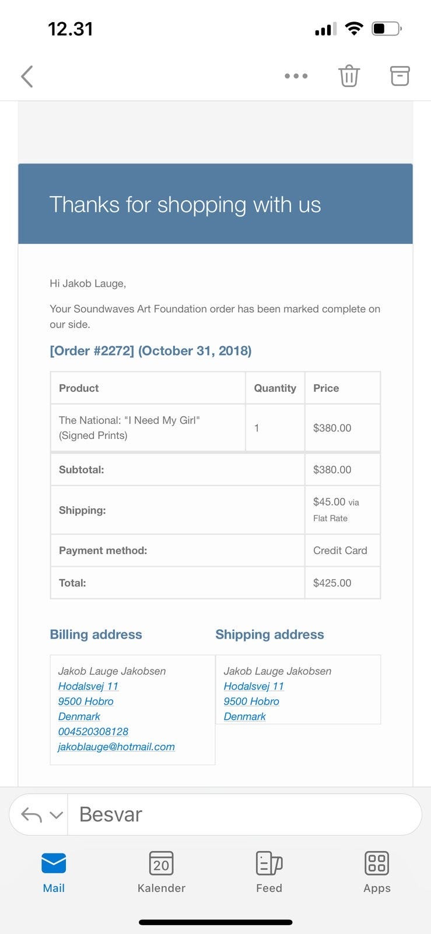
Task: Tap Denmark in the billing address
Action: [79, 716]
